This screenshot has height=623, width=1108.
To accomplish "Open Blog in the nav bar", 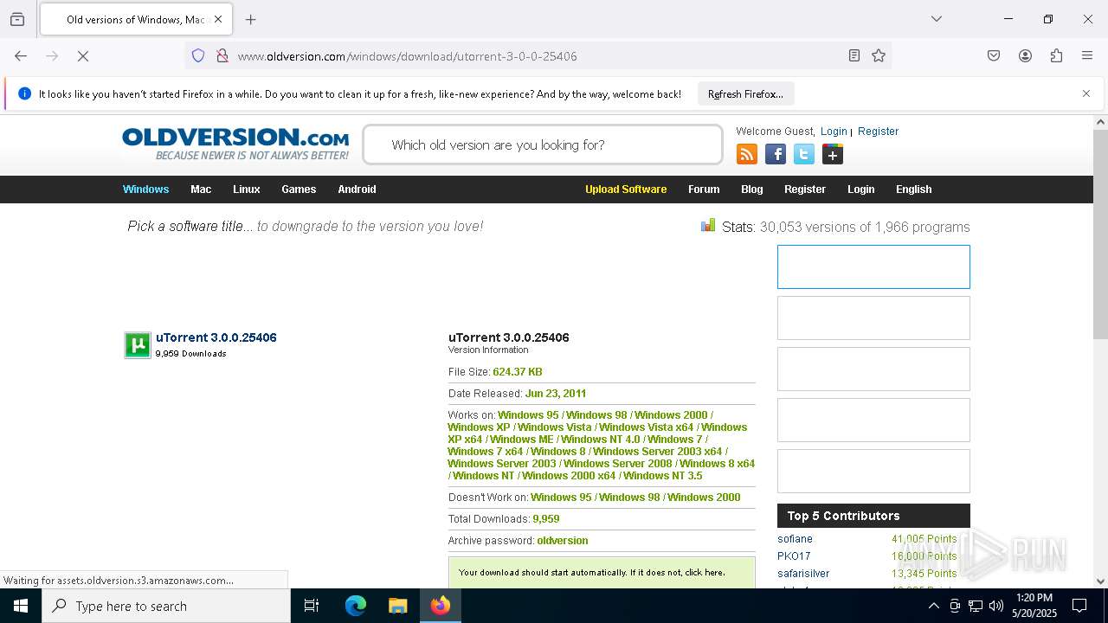I will click(x=751, y=189).
